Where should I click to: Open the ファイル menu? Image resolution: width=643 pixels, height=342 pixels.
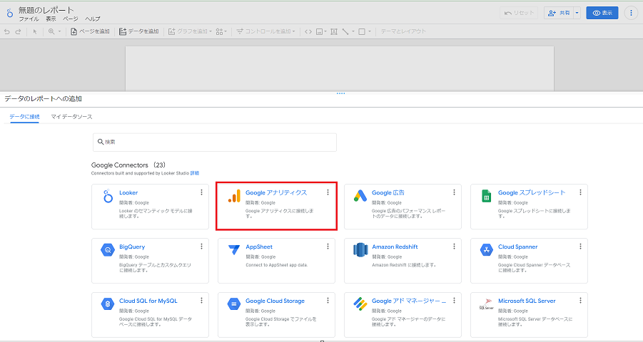(29, 19)
